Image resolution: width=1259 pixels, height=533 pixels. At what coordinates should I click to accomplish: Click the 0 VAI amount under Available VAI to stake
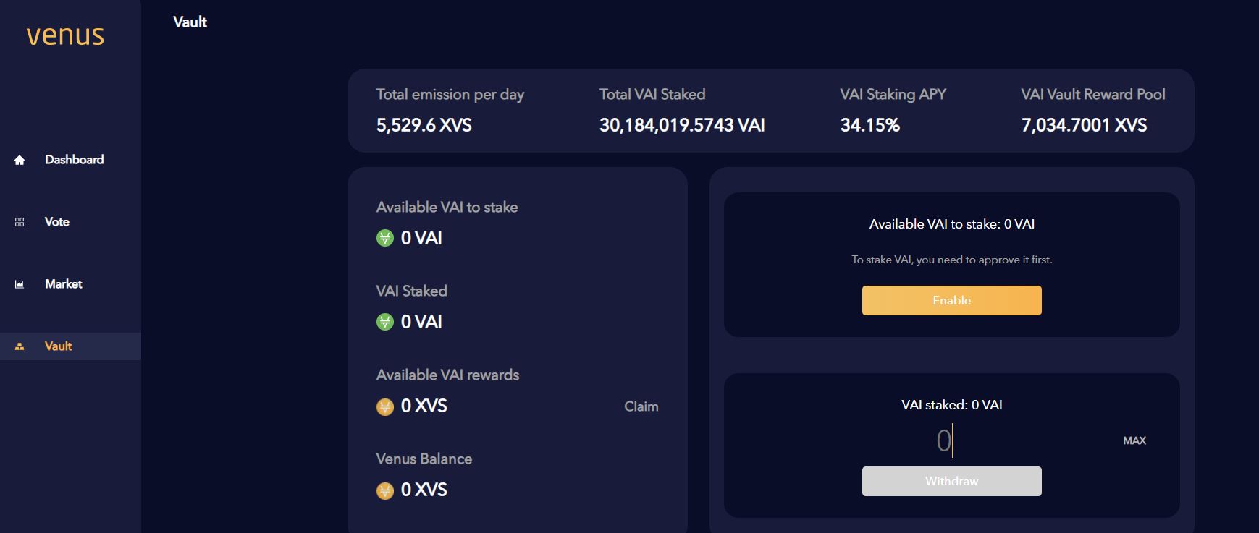(421, 238)
